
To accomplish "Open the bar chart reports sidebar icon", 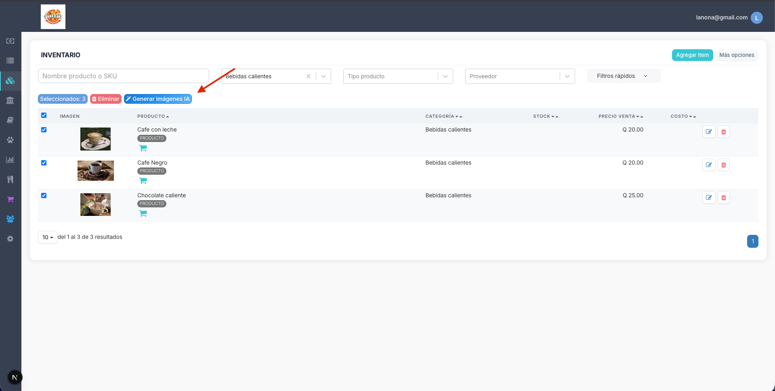I will pos(10,159).
